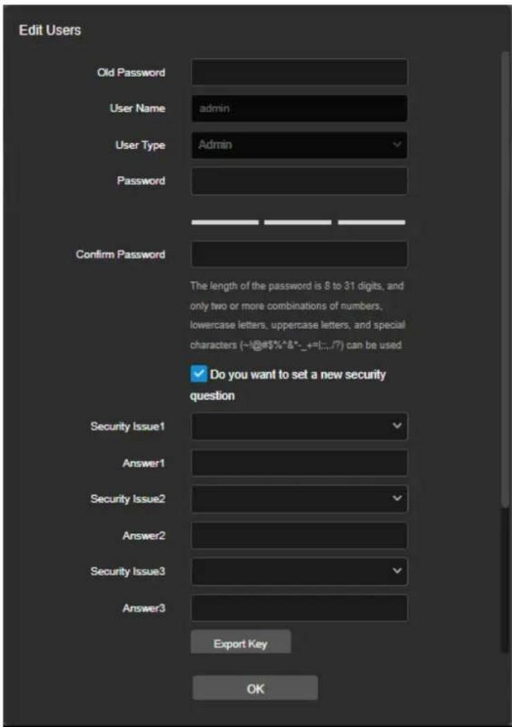512x727 pixels.
Task: Click the Confirm Password input field
Action: click(x=299, y=254)
